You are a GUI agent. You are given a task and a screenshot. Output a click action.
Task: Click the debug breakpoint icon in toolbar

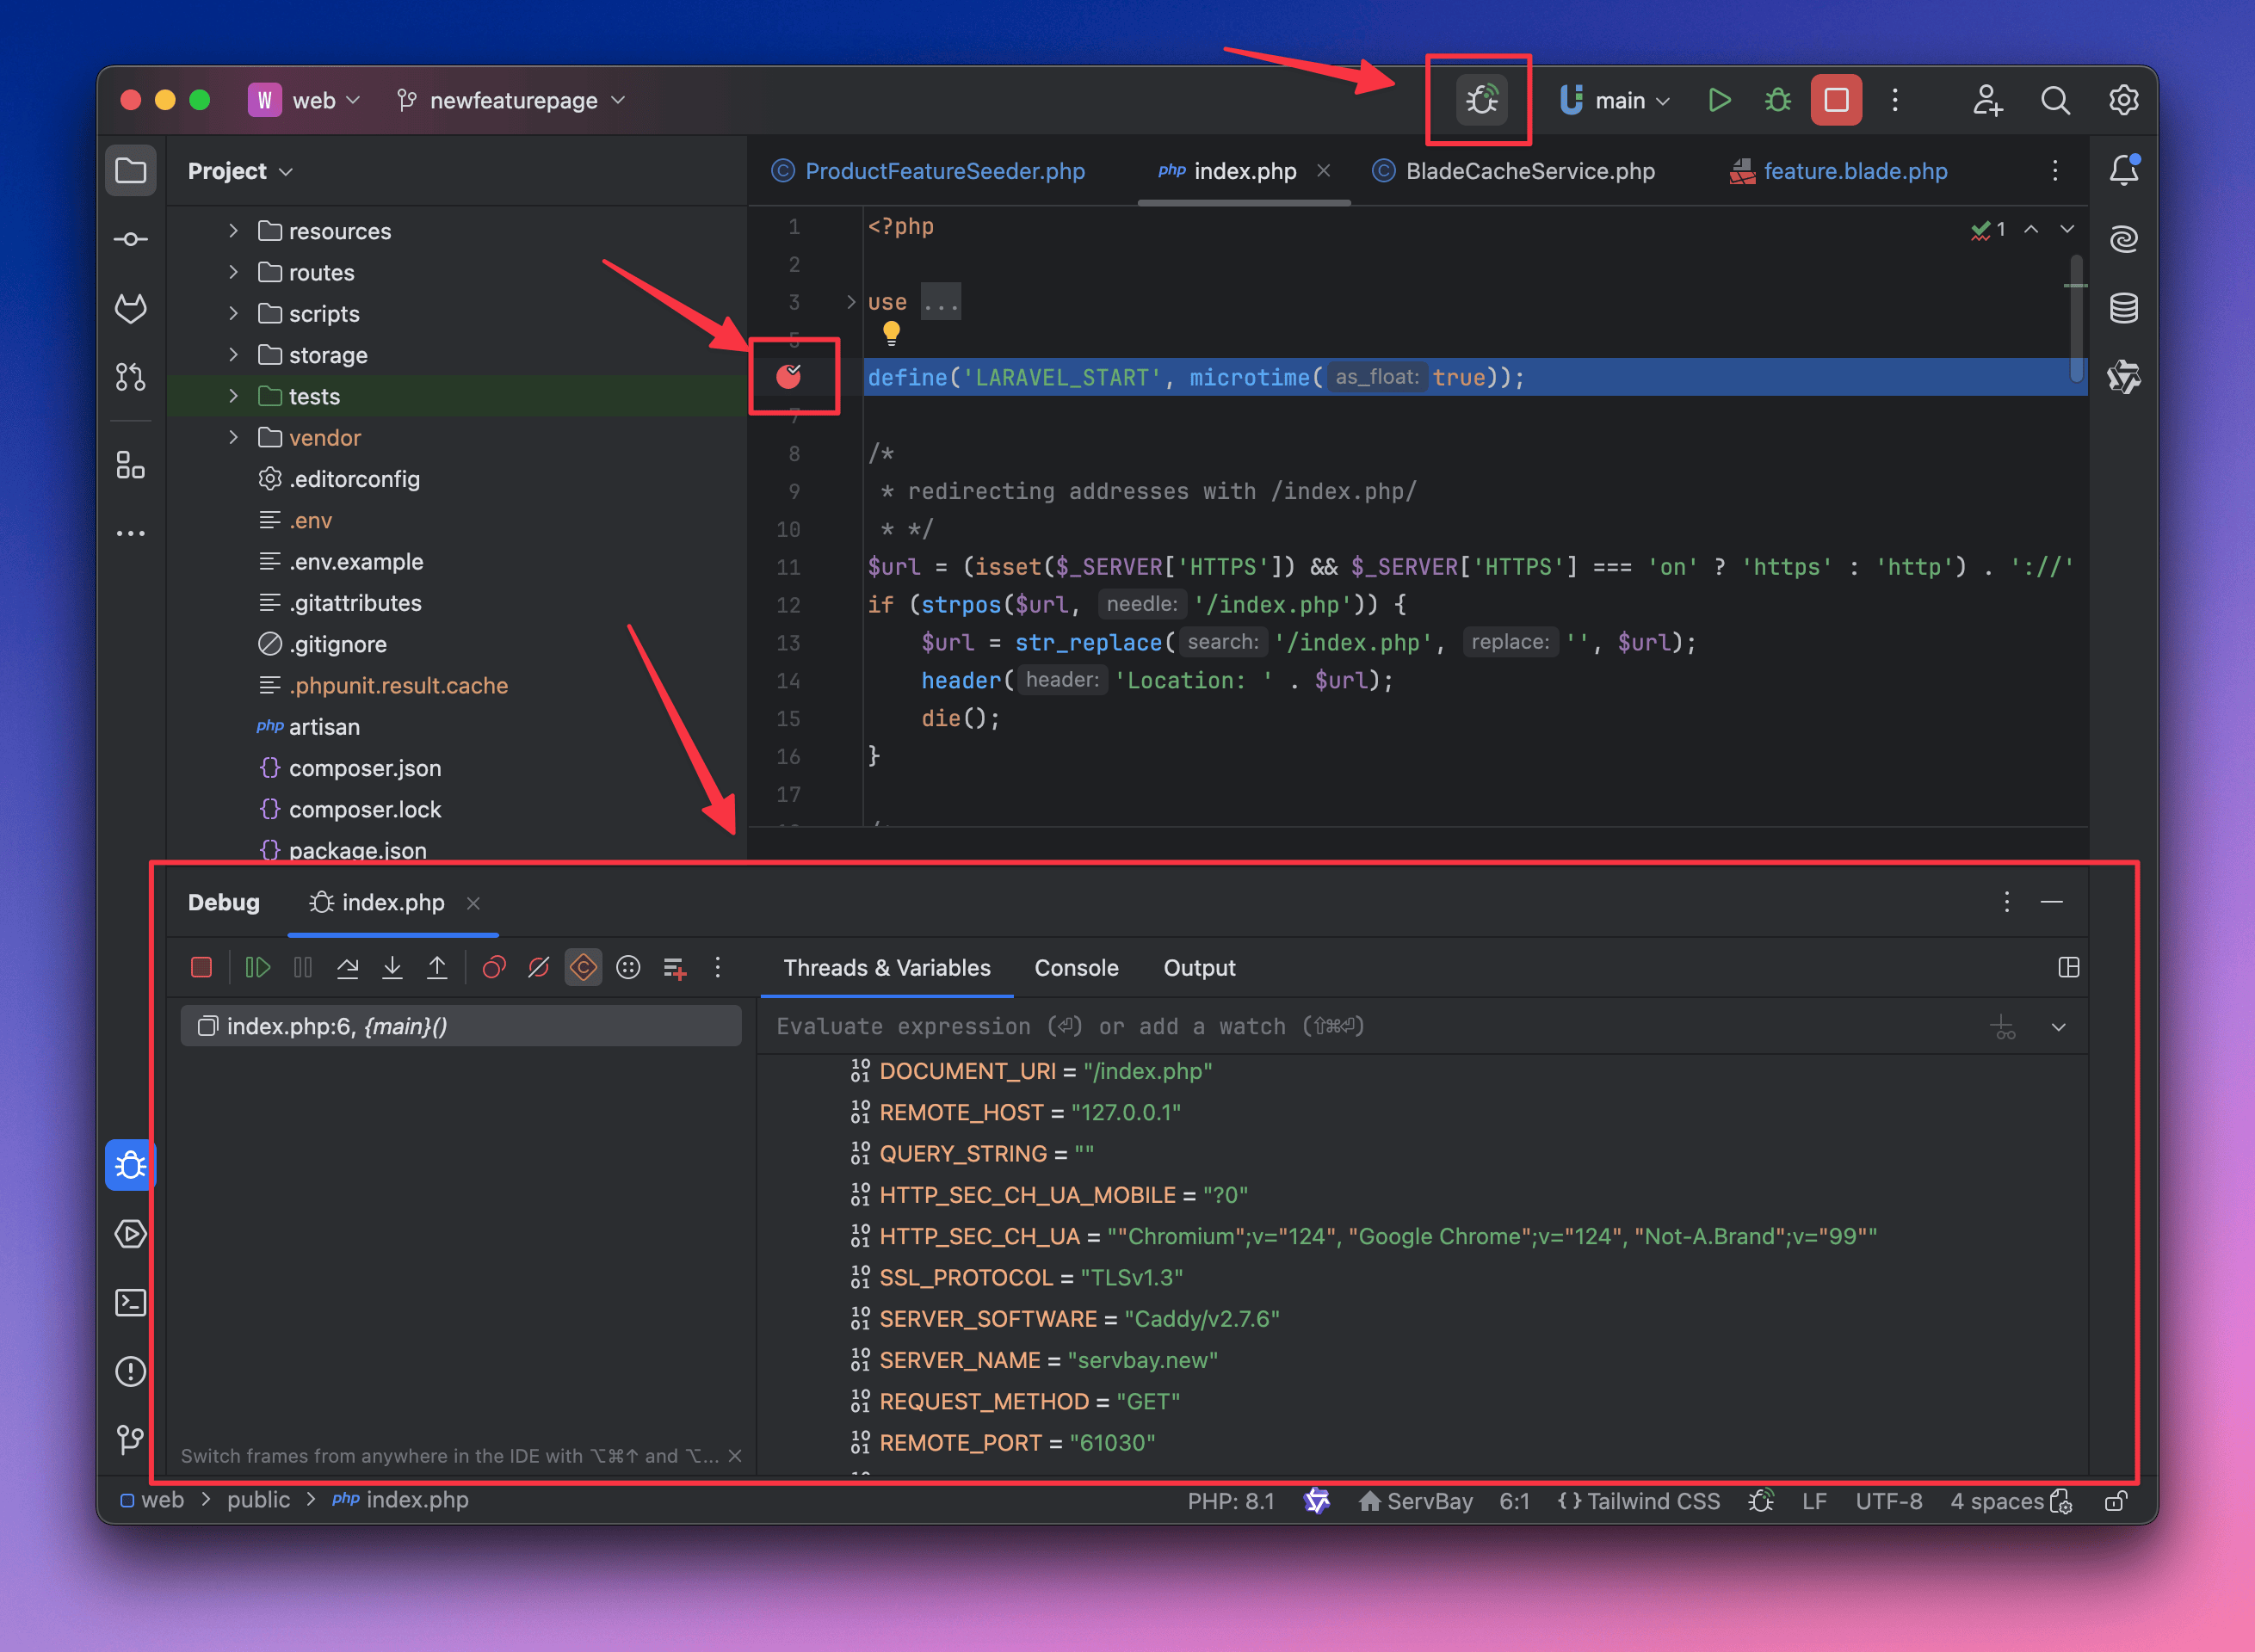click(x=1481, y=100)
